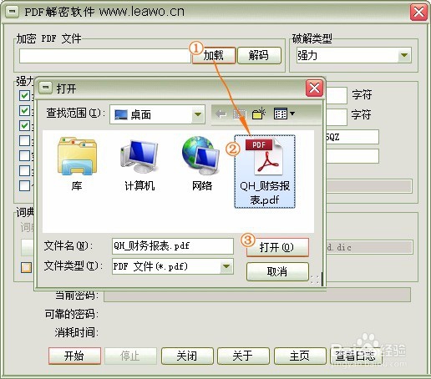Viewport: 431px width, 379px height.
Task: Click the first 字符 length field
Action: 337,95
